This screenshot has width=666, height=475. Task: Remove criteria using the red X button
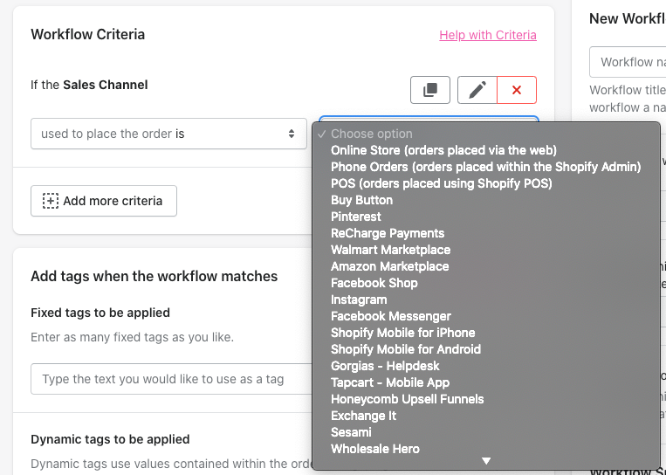pos(517,90)
